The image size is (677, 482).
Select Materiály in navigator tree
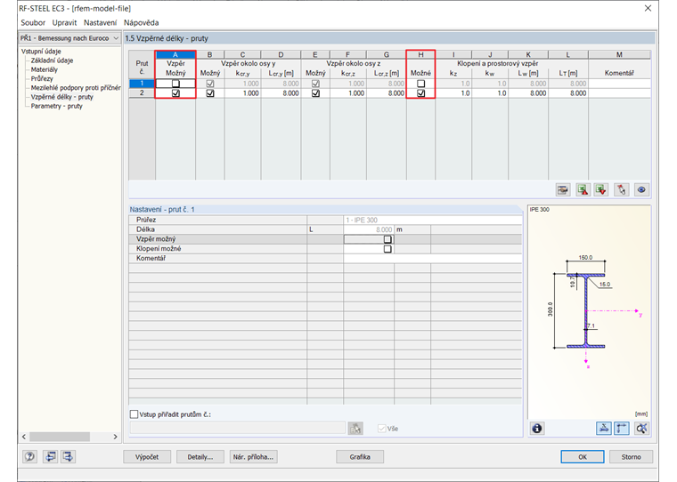[x=44, y=69]
